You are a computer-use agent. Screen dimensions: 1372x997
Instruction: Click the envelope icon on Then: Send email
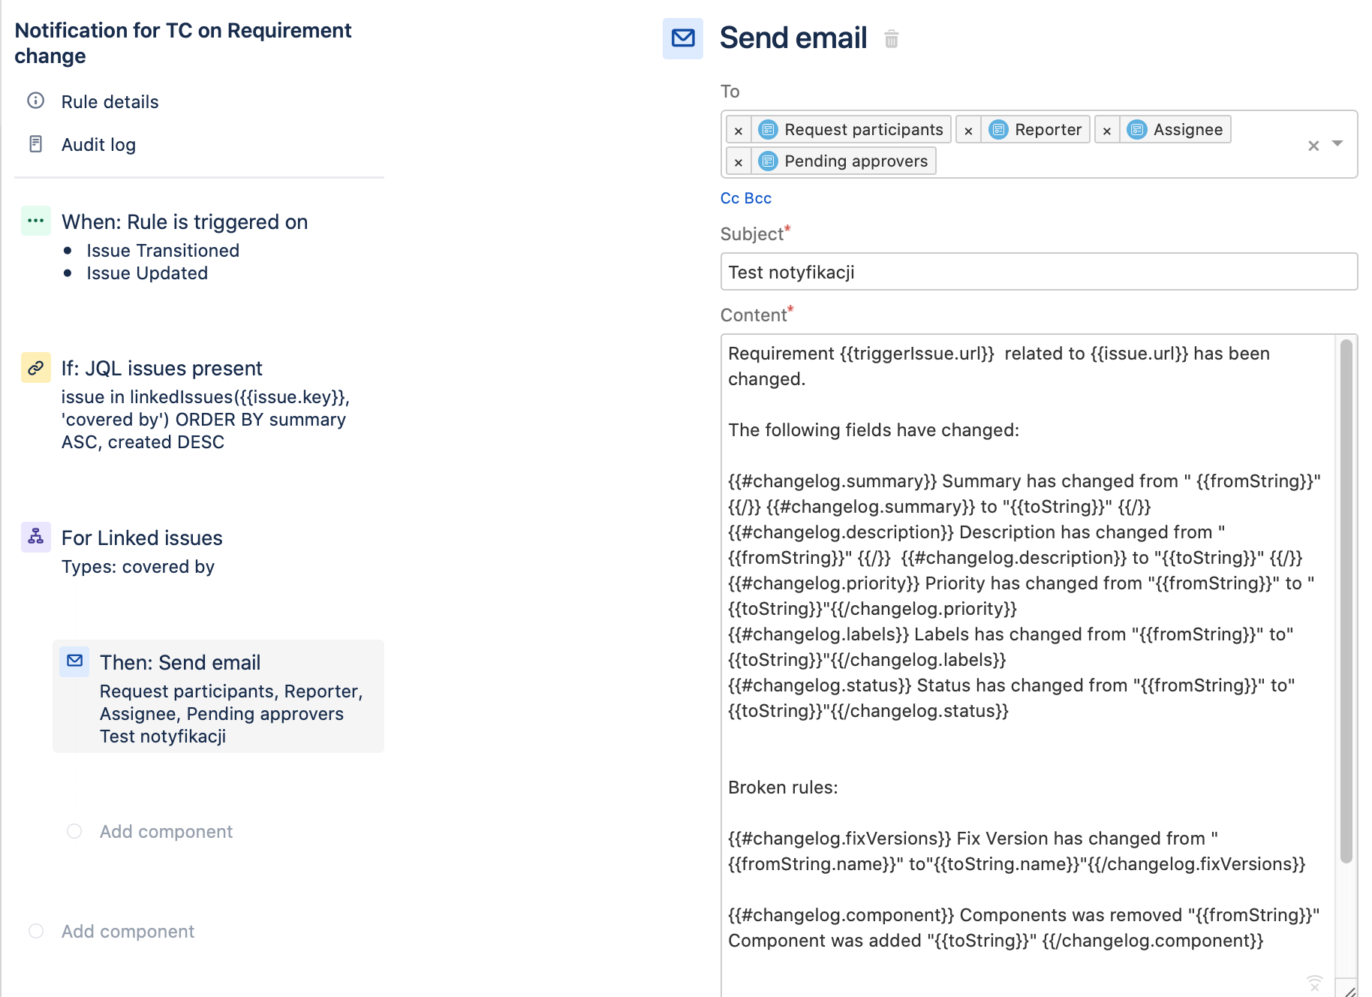click(x=74, y=661)
